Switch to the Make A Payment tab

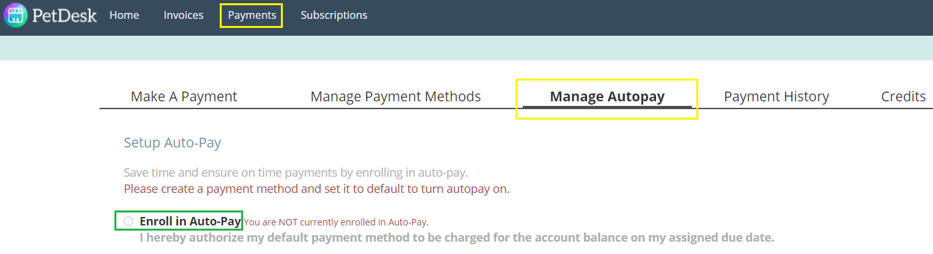(x=184, y=97)
